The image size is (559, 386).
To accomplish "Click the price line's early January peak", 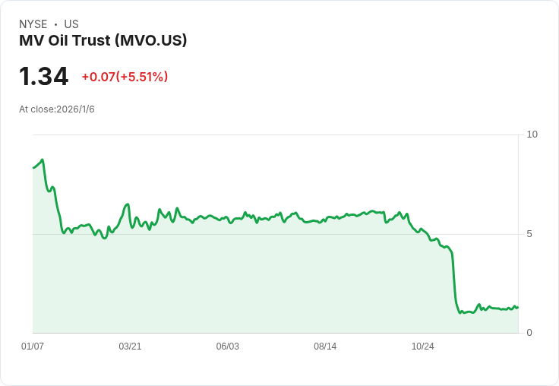I will pyautogui.click(x=43, y=160).
